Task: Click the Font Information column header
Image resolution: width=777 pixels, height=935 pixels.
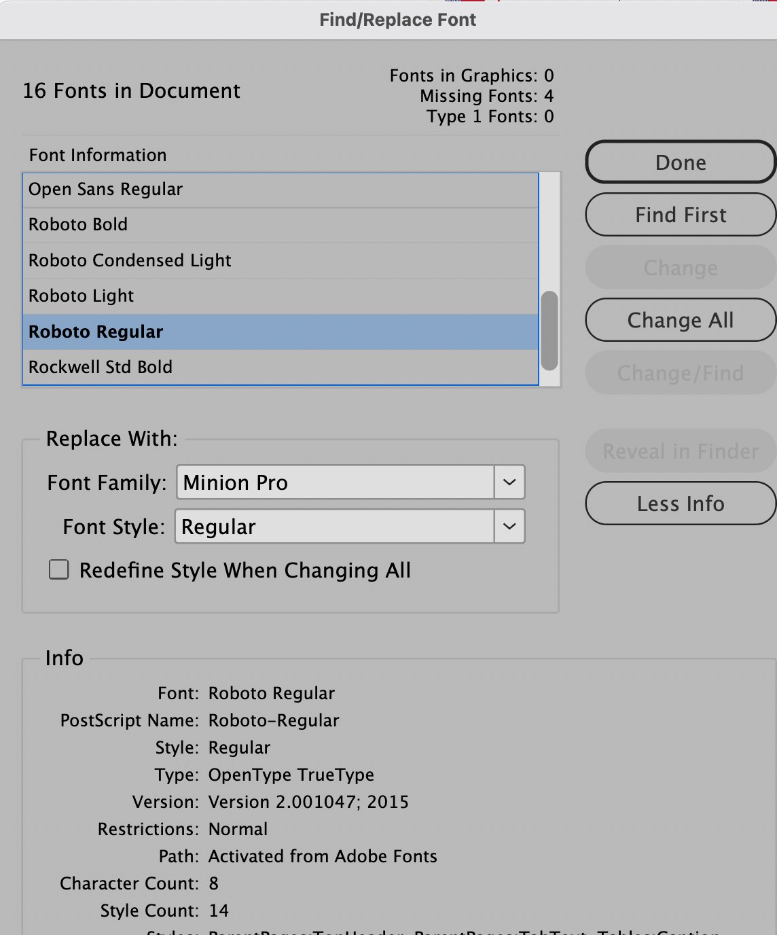Action: (98, 155)
